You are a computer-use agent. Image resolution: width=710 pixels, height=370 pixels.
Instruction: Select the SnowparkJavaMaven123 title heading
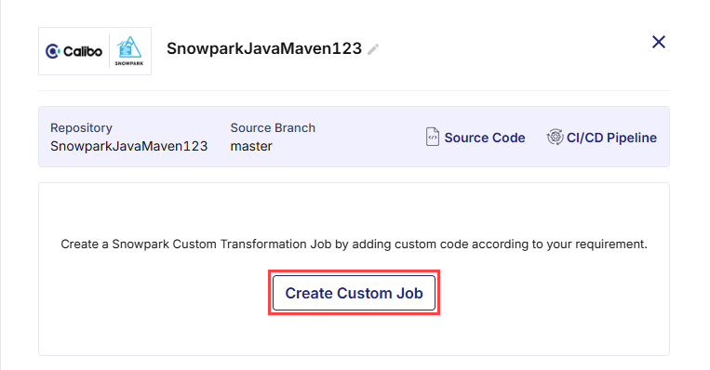pos(264,48)
